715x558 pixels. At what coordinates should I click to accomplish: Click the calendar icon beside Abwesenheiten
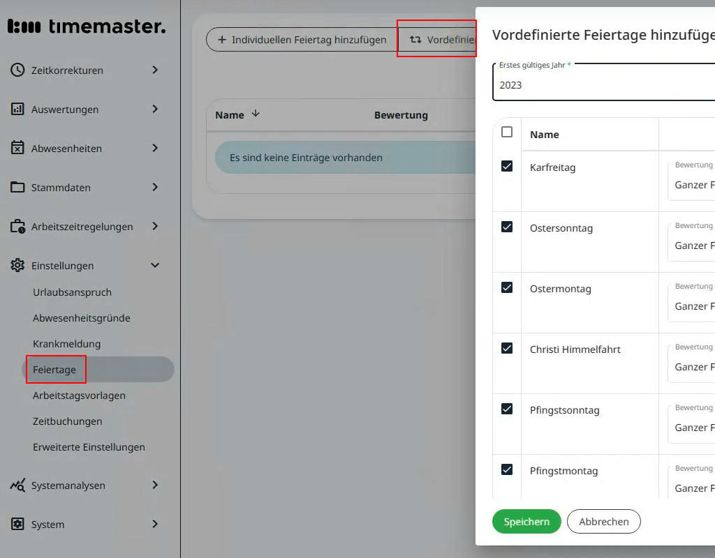coord(17,148)
